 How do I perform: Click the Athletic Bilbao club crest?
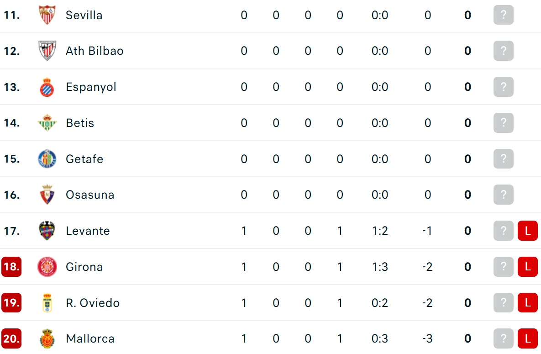click(x=47, y=51)
